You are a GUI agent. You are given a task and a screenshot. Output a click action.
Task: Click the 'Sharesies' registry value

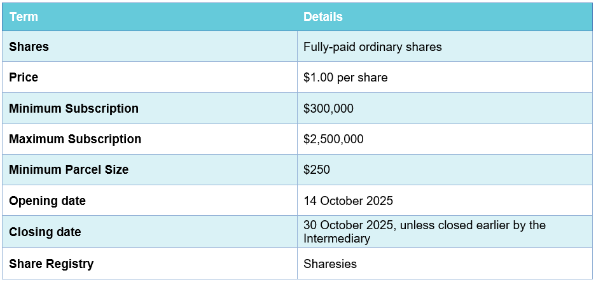click(330, 264)
